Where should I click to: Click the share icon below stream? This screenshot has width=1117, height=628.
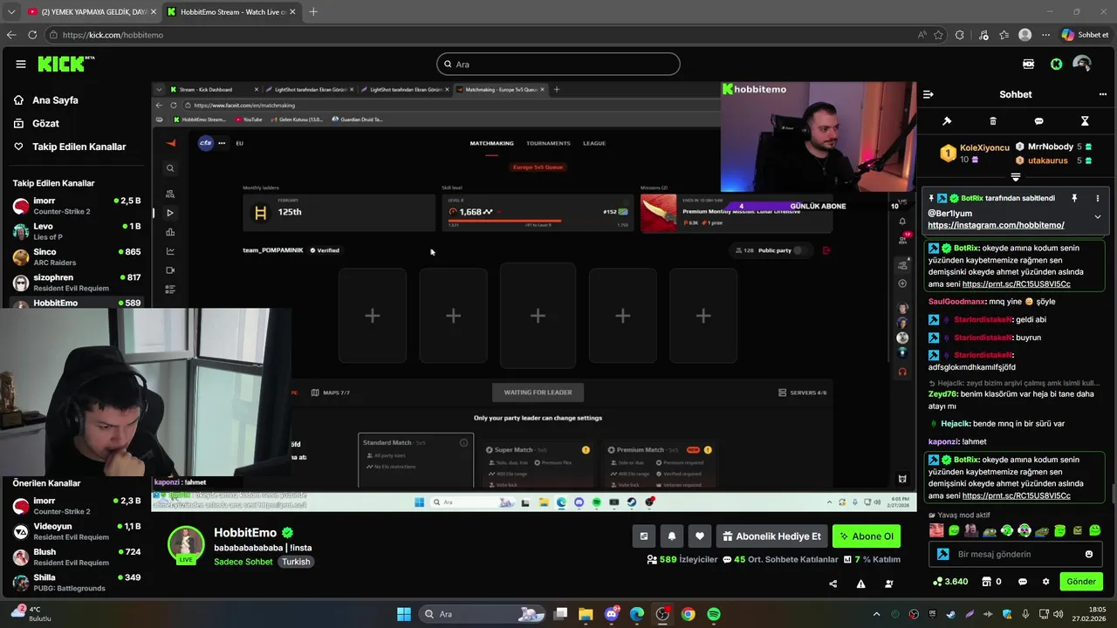(x=833, y=584)
